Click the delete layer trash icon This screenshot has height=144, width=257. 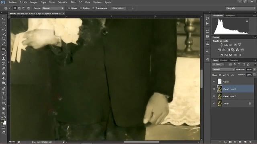[250, 142]
